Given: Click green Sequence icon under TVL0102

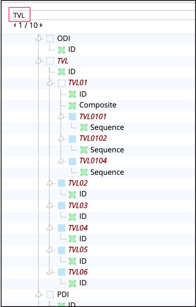Looking at the screenshot, I should pyautogui.click(x=84, y=150).
